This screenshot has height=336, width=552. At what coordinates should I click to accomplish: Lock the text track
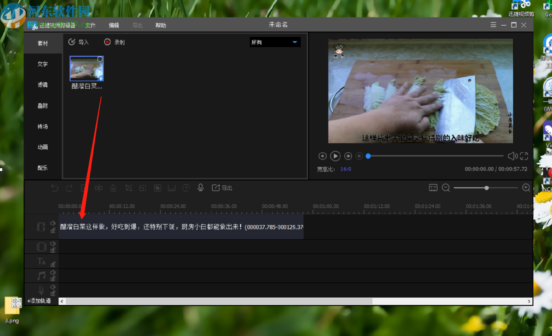click(x=53, y=264)
